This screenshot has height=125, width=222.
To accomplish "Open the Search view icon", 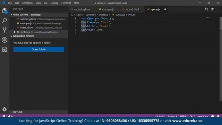I will coord(5,20).
